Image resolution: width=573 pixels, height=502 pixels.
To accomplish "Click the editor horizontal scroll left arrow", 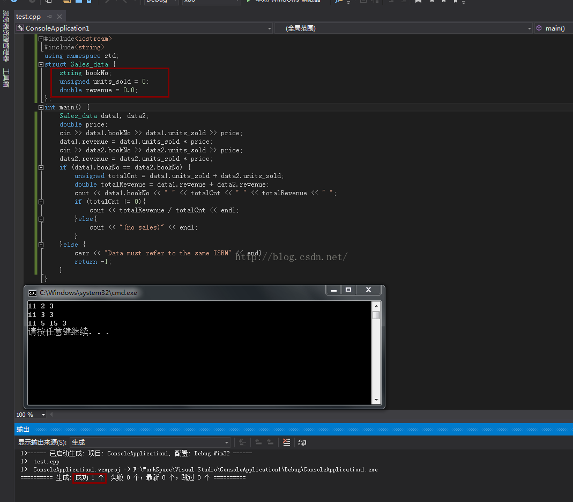I will click(51, 415).
